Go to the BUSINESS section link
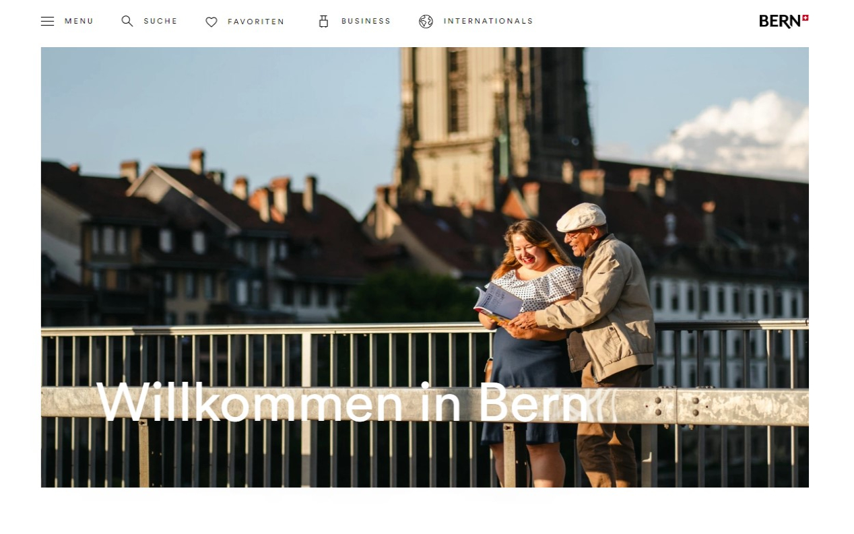 [366, 21]
